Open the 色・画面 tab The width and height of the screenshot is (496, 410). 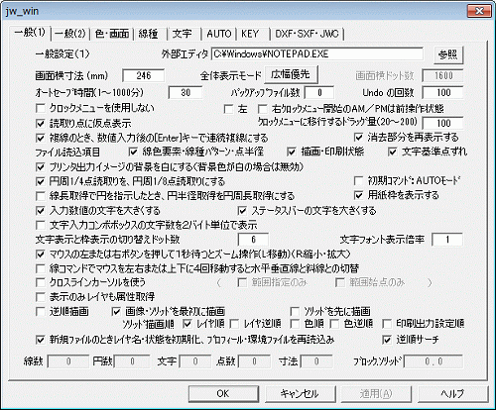point(112,34)
